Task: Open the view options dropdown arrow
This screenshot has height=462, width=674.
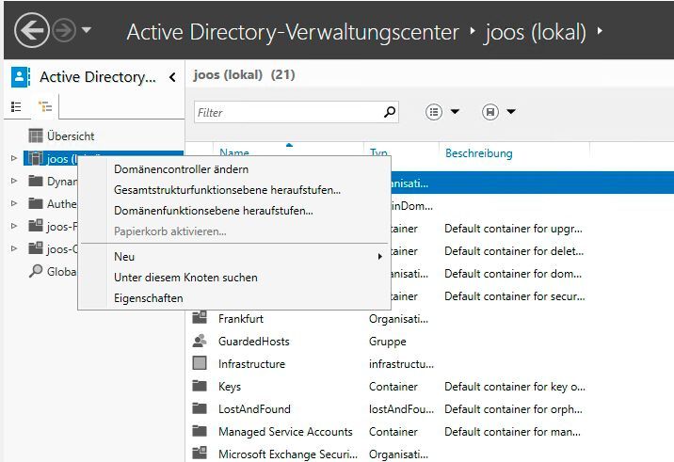Action: point(455,112)
